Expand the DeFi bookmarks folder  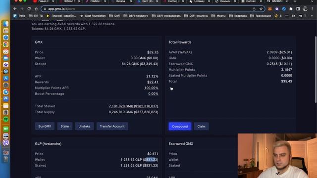(x=114, y=16)
